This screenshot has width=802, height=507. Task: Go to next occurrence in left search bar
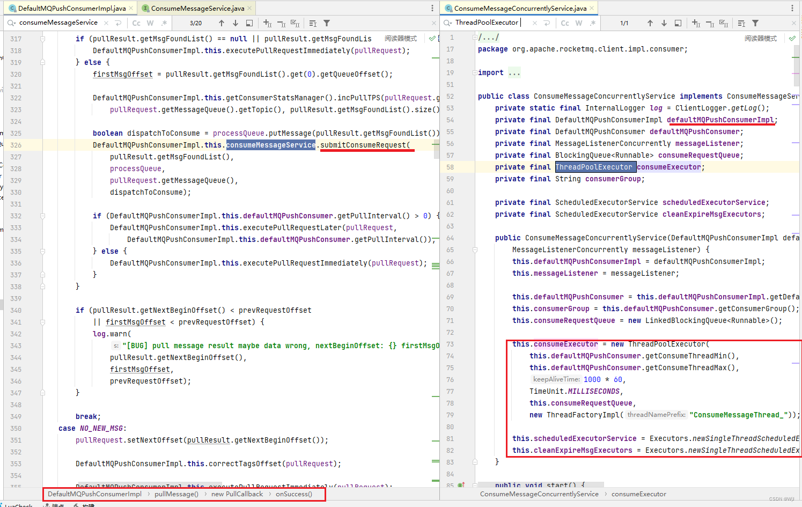[x=236, y=23]
